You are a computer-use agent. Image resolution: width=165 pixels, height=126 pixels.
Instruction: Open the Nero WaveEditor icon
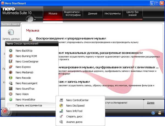pos(11,99)
